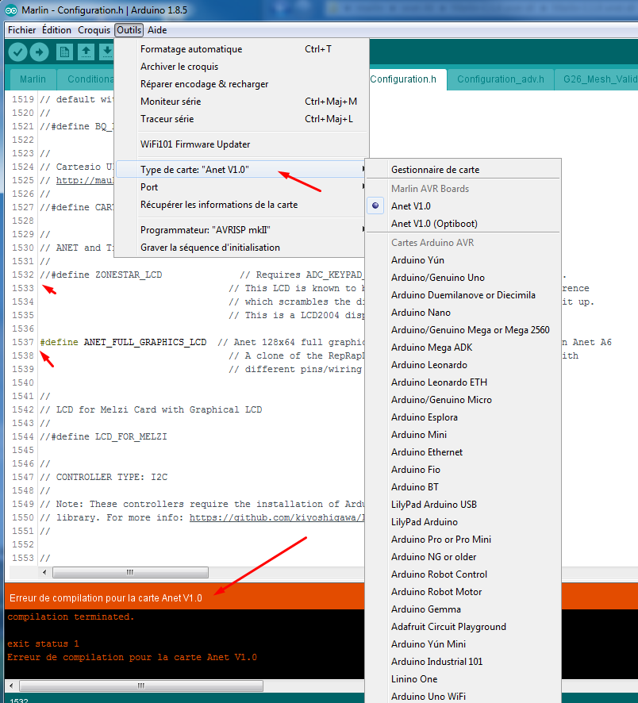Select Archiver le croquis

tap(242, 67)
